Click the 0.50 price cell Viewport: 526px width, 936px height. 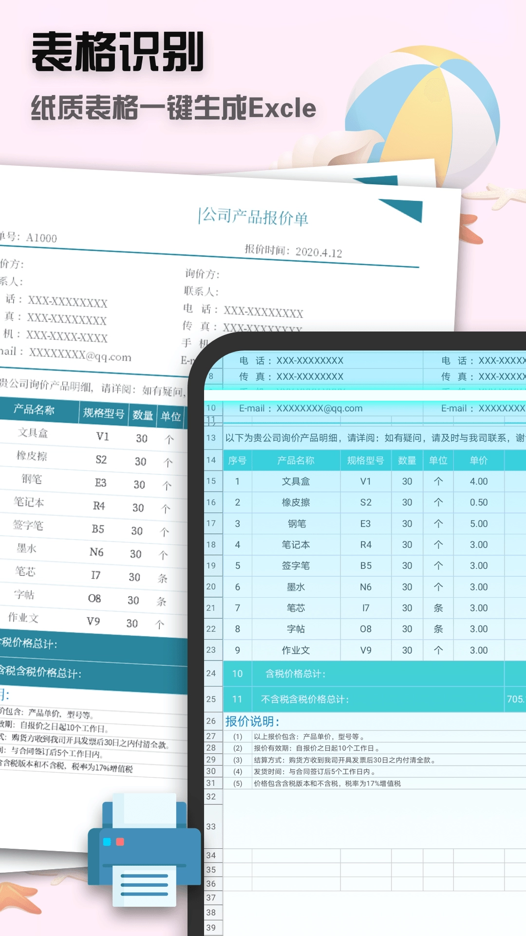point(478,502)
